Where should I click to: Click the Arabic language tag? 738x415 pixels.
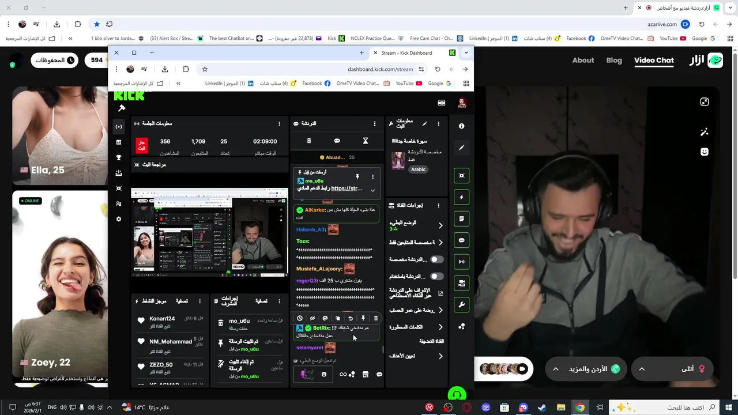[x=418, y=169]
